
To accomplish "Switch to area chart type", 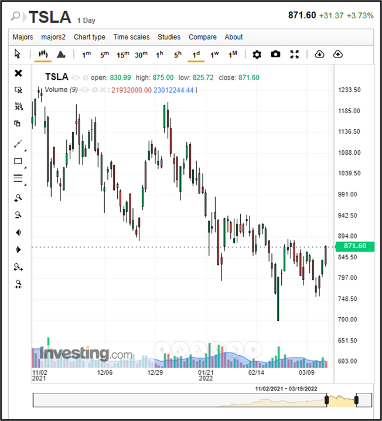I will click(61, 54).
